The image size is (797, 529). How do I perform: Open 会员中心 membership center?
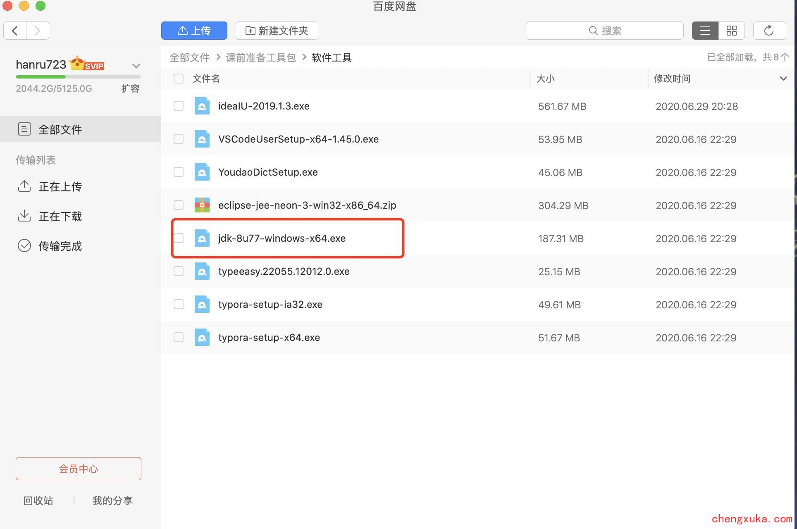point(79,469)
